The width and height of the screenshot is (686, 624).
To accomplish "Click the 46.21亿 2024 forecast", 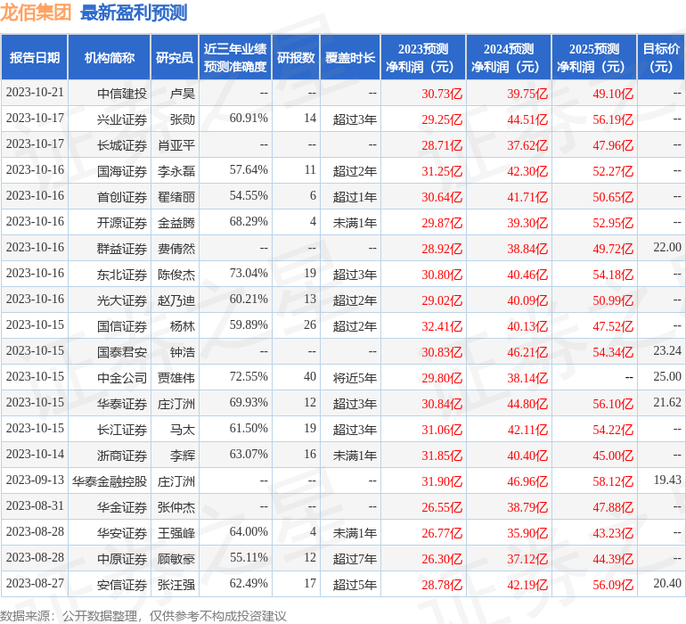I will click(527, 351).
